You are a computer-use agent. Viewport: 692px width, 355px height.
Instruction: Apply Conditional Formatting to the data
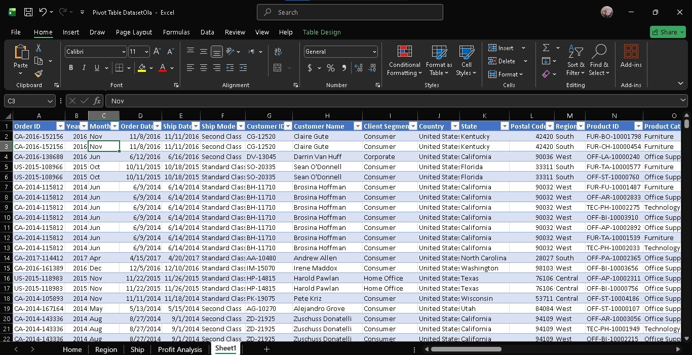click(404, 61)
